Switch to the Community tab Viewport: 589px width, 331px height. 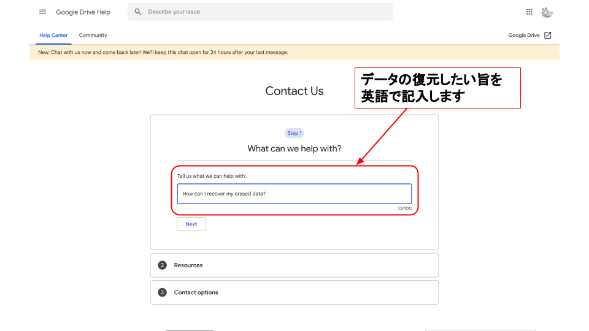tap(93, 36)
